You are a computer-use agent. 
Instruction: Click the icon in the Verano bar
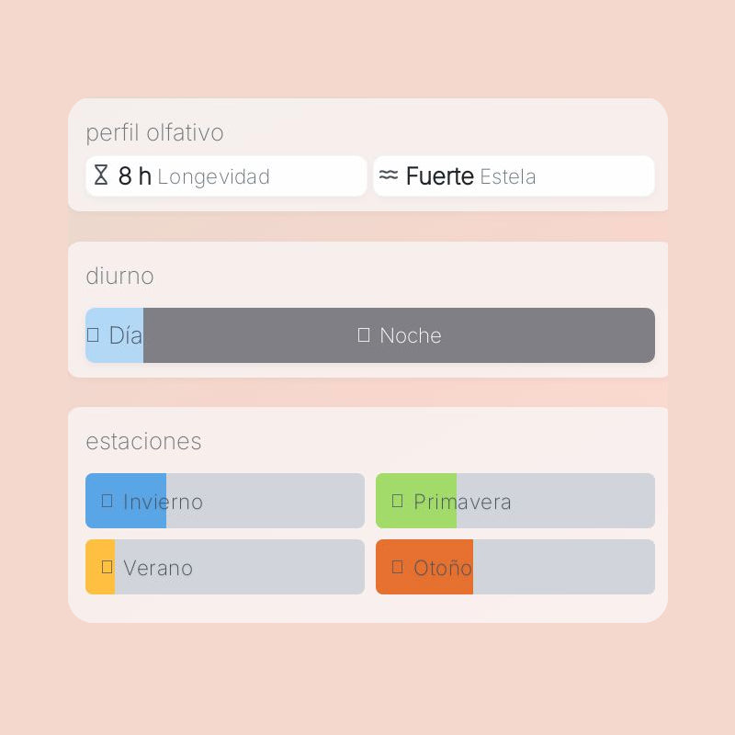click(107, 567)
